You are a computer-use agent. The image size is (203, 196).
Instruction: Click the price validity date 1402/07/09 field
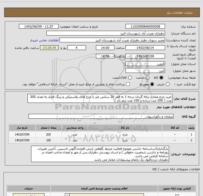click(x=145, y=56)
